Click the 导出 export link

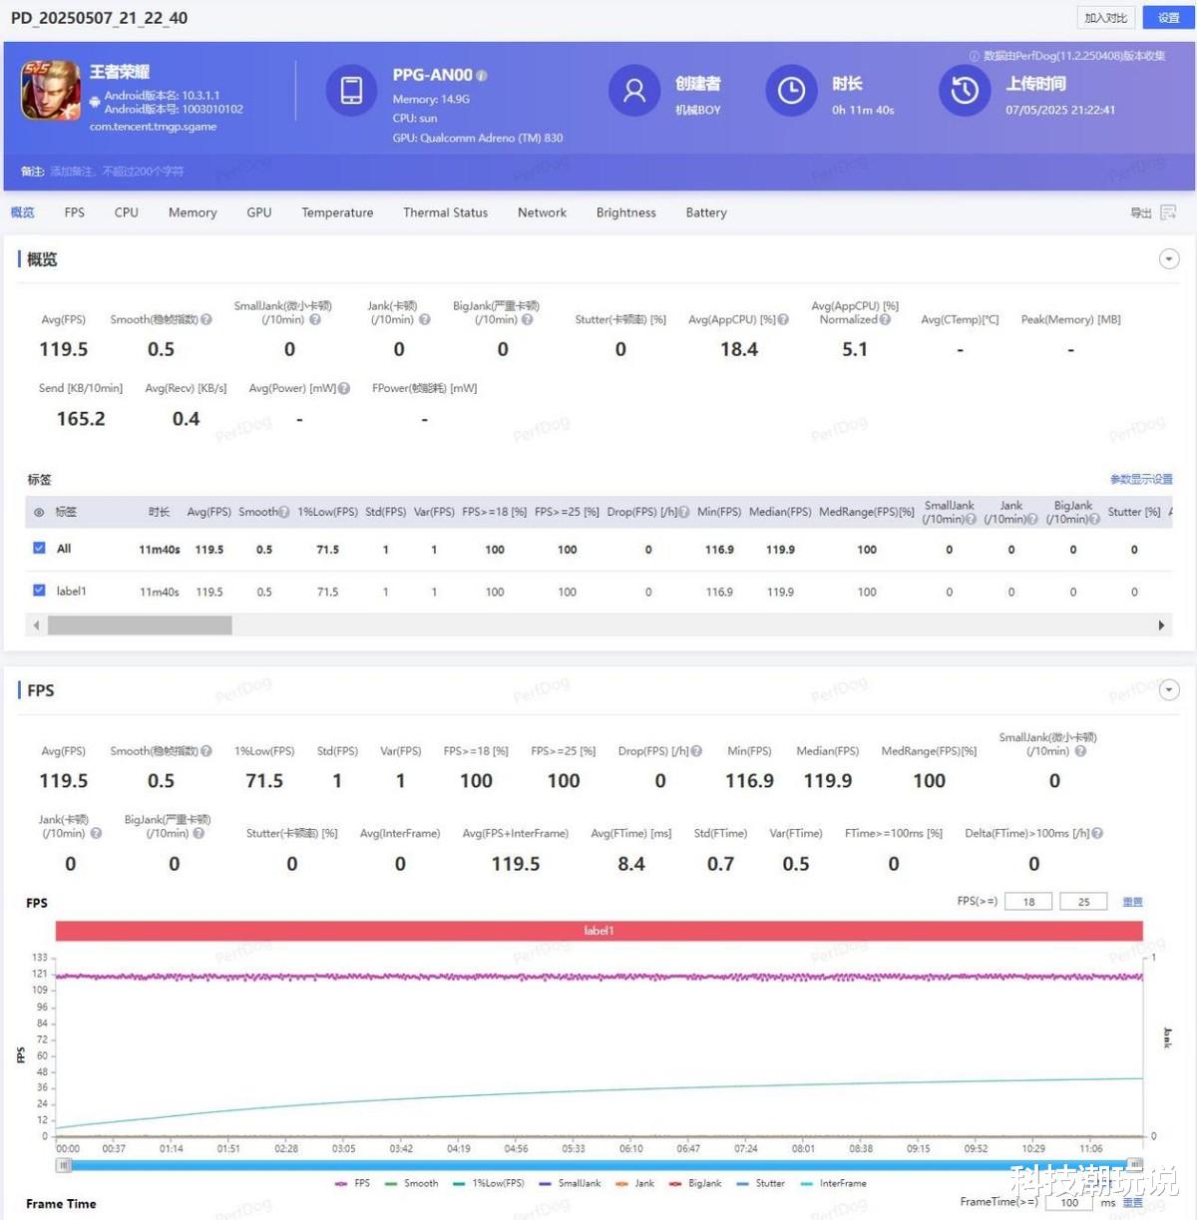click(x=1140, y=212)
